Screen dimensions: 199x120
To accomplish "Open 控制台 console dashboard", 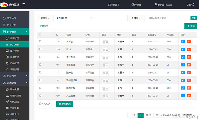I will (x=136, y=5).
